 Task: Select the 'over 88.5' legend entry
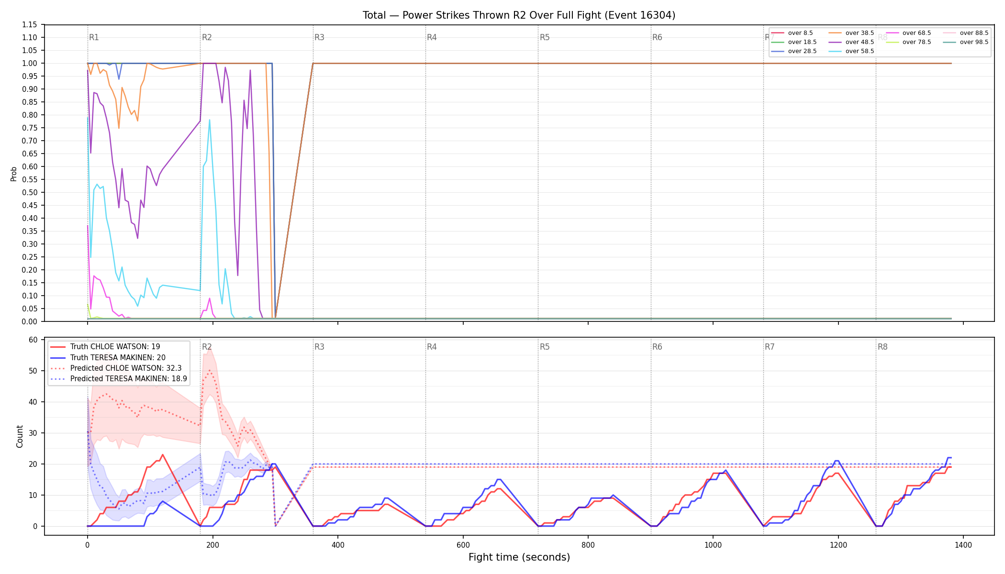click(966, 33)
